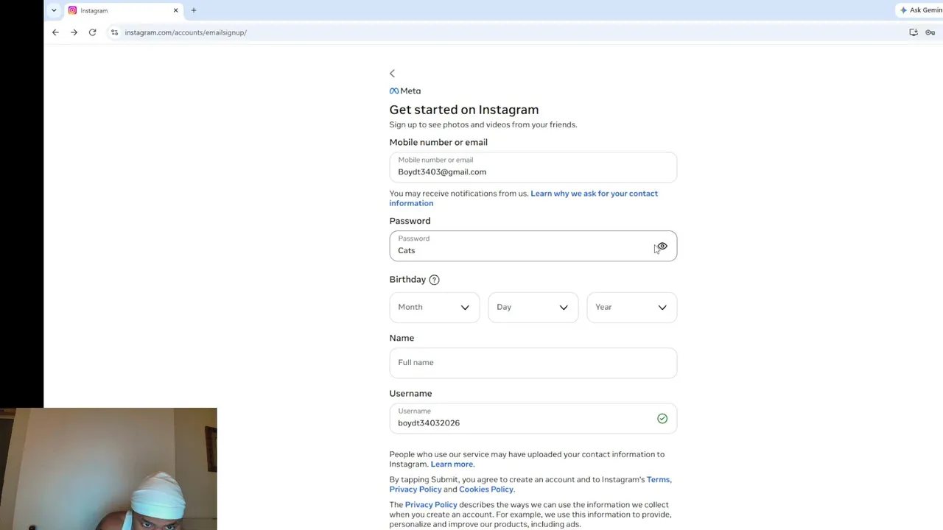
Task: Click the Full name input field
Action: pyautogui.click(x=533, y=363)
